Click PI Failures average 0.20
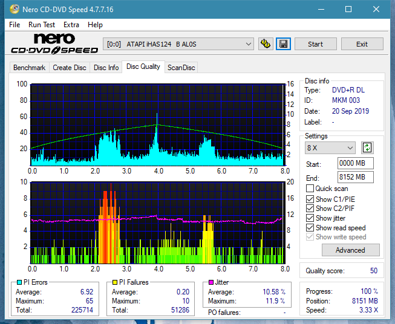395x324 pixels. click(183, 292)
